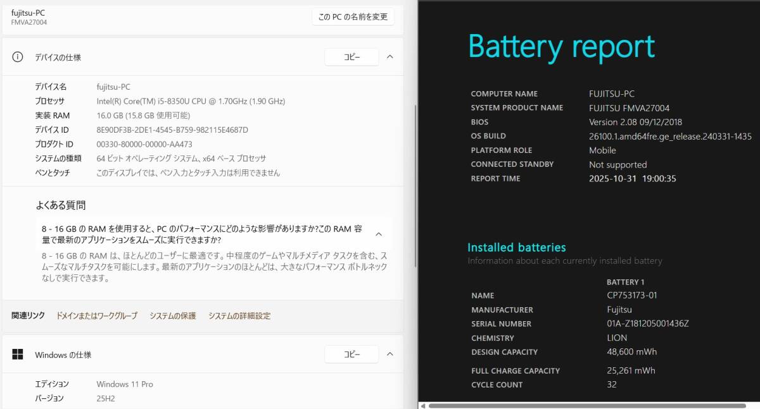Select the version value 25H2
This screenshot has width=760, height=409.
pyautogui.click(x=106, y=398)
